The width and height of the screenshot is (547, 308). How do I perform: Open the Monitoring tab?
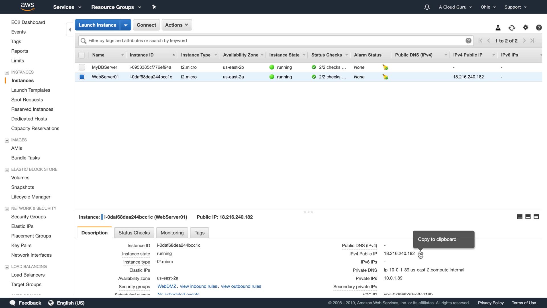[x=172, y=233]
